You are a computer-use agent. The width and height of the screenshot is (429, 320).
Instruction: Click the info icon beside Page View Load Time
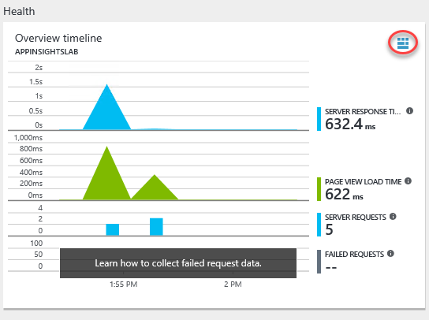408,180
